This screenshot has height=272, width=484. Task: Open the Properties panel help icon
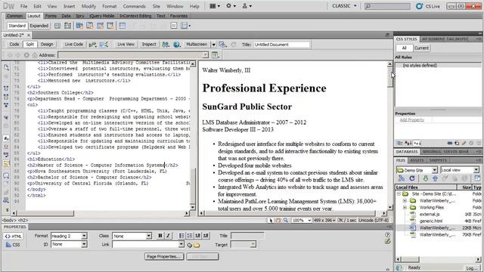coord(388,235)
